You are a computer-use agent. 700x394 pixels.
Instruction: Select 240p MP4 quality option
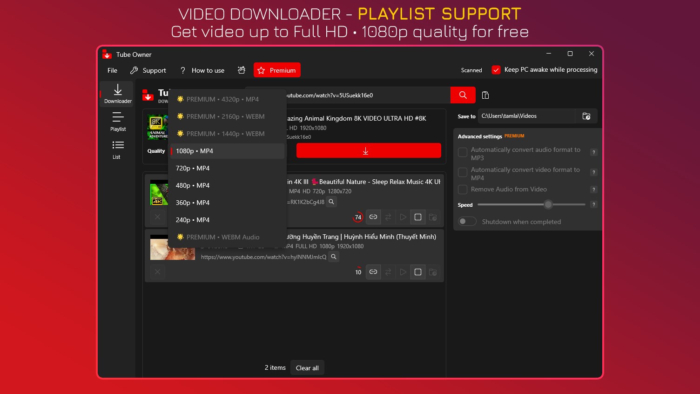click(x=227, y=220)
